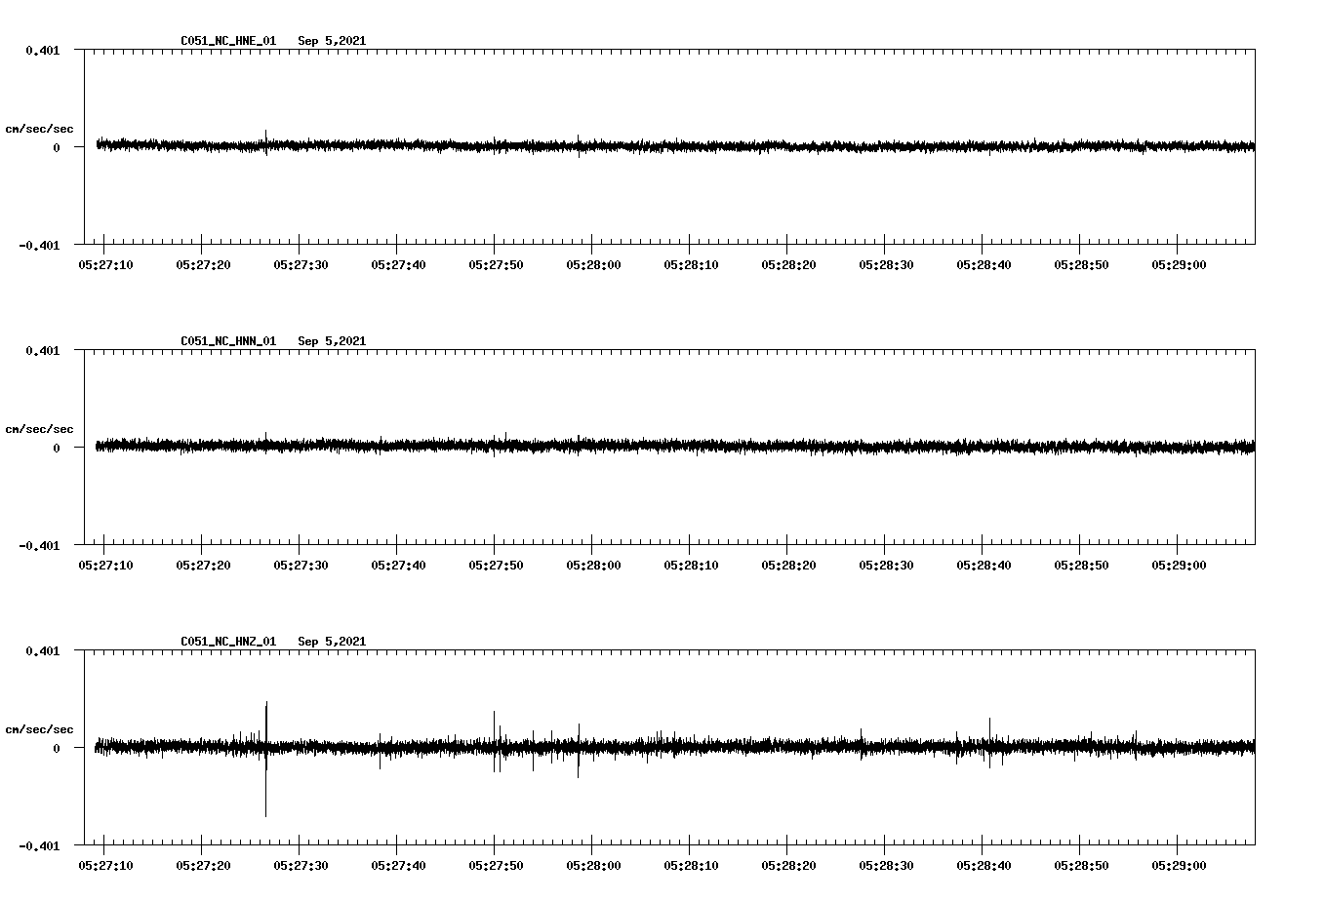Click the cm/sec/sec unit label of HNZ plot
The width and height of the screenshot is (1325, 901).
[x=39, y=729]
